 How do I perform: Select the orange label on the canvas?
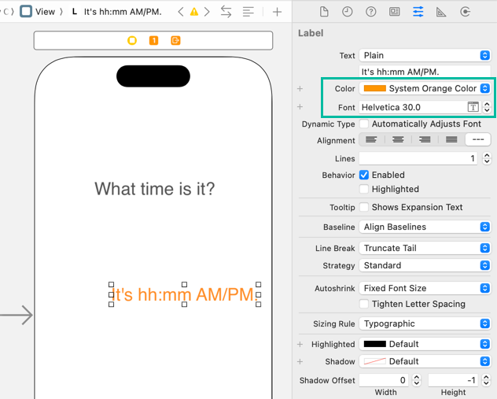click(185, 295)
